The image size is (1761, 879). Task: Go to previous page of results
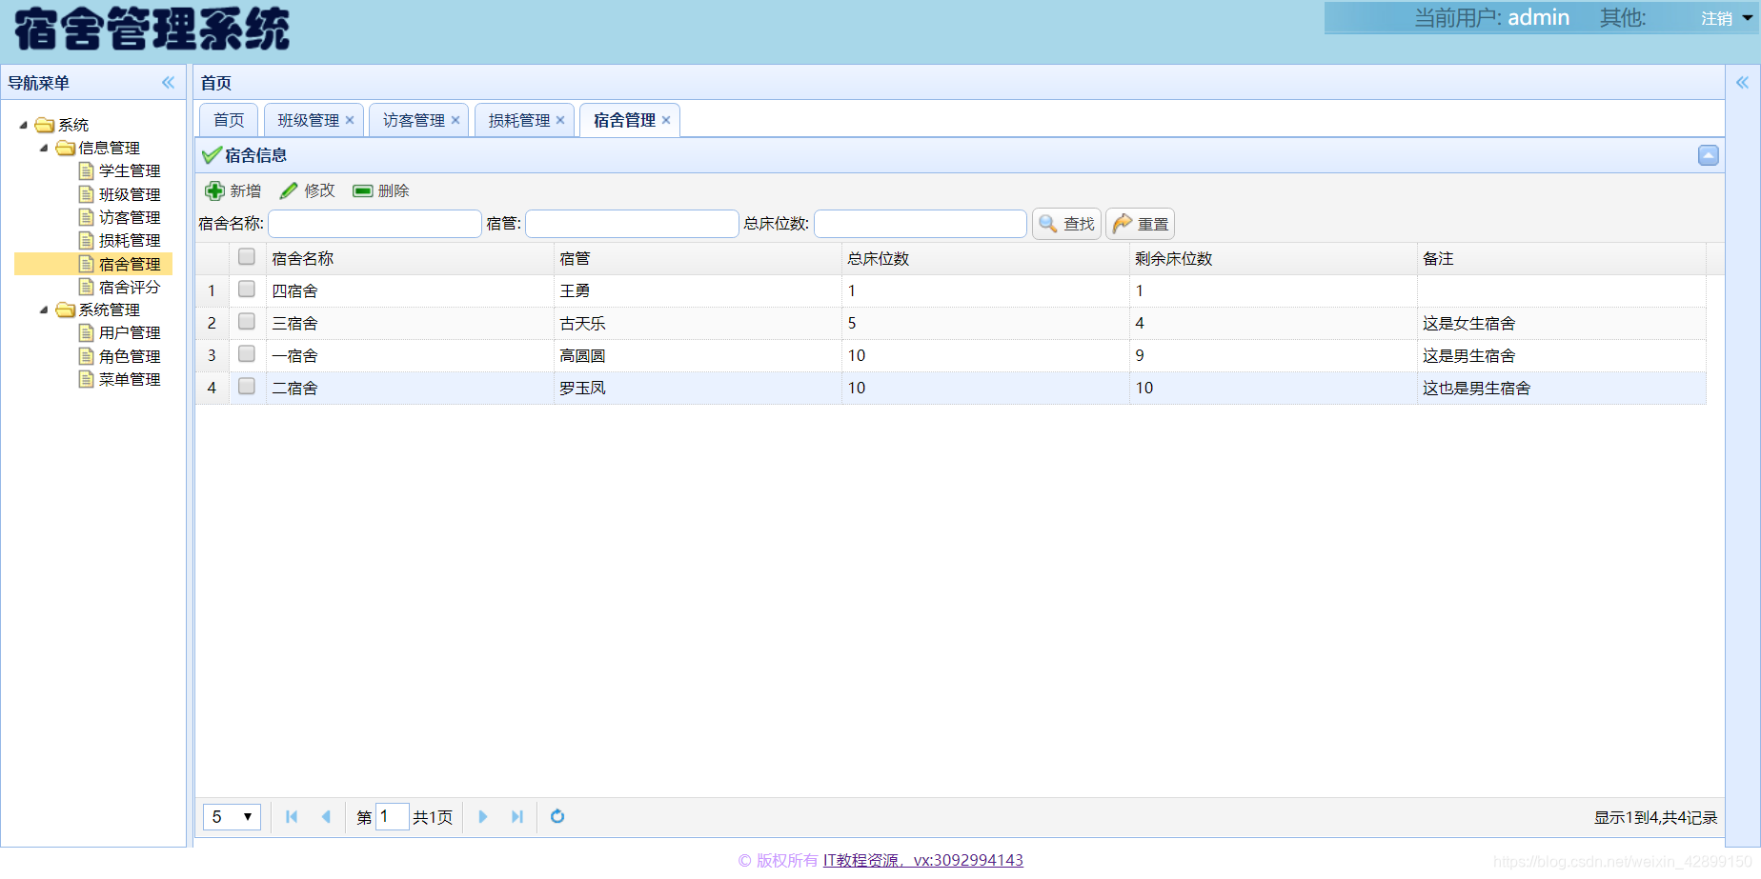tap(326, 817)
